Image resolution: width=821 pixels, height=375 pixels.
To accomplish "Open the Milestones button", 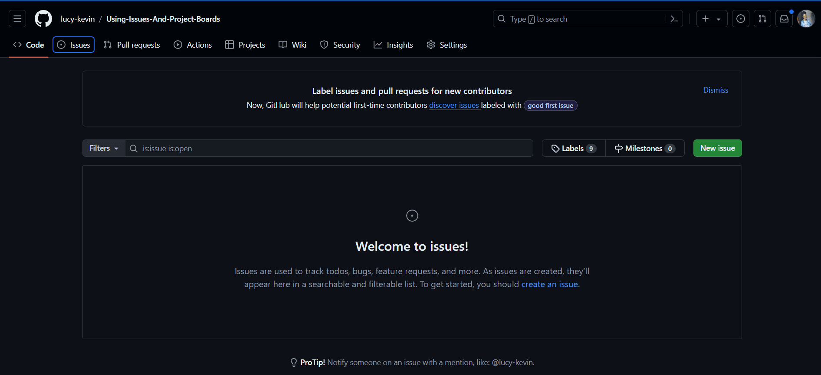I will click(x=645, y=148).
